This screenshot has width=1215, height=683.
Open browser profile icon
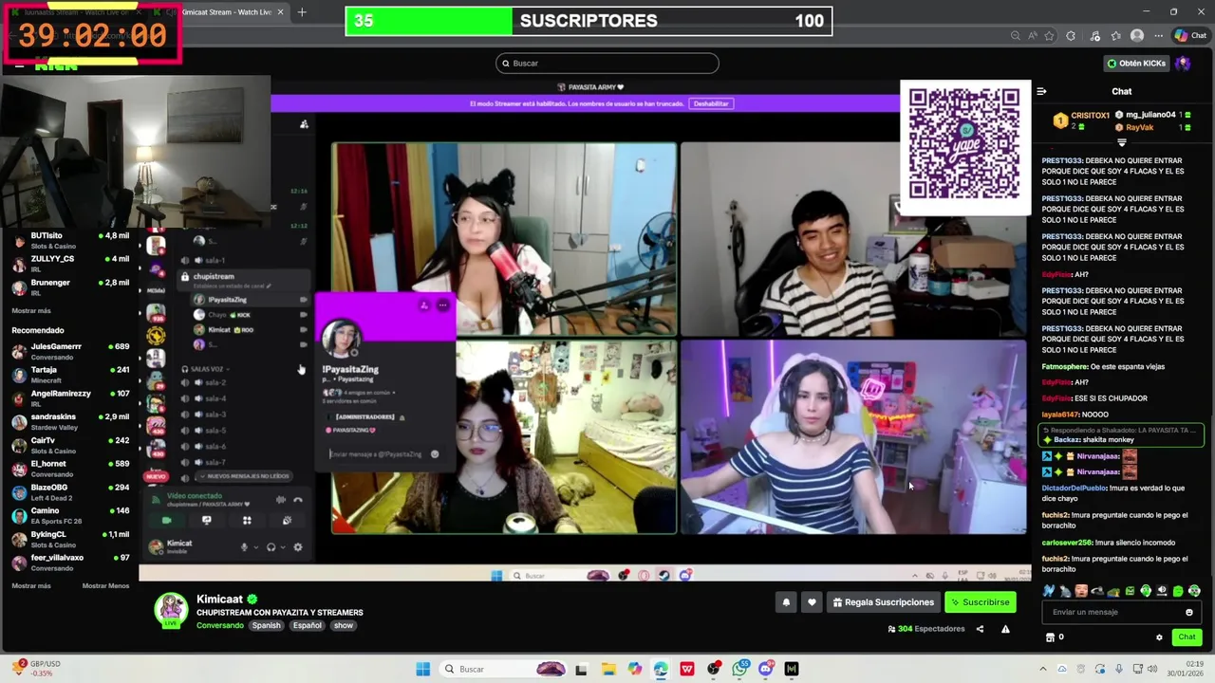coord(1137,36)
